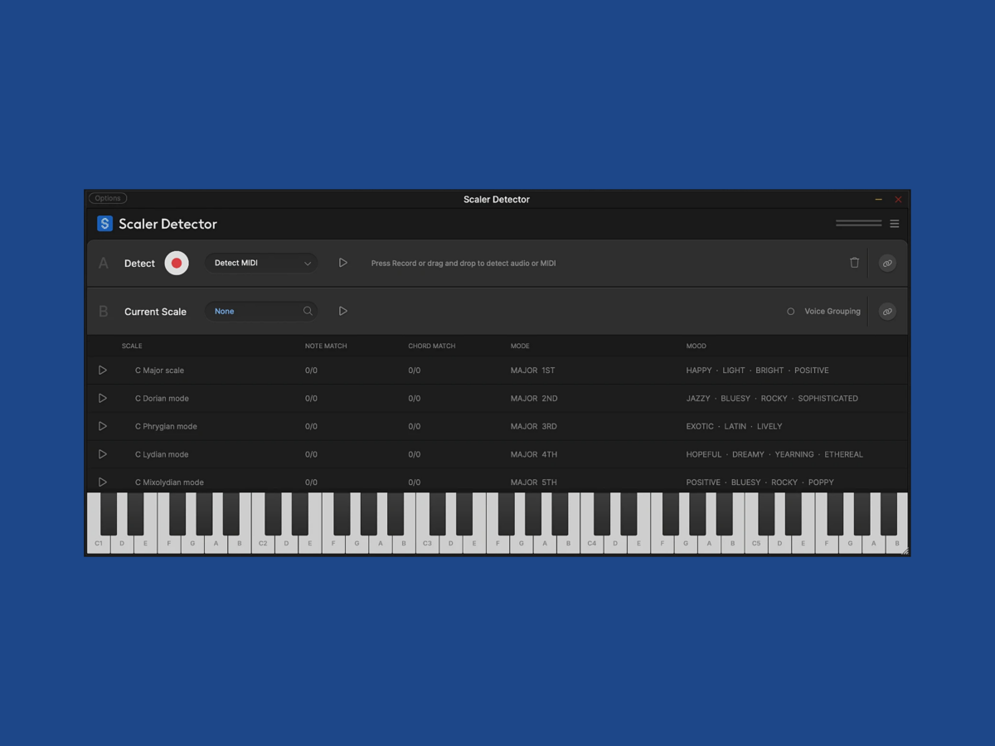Screen dimensions: 995x746
Task: Select the C Mixolydian mode row
Action: 498,482
